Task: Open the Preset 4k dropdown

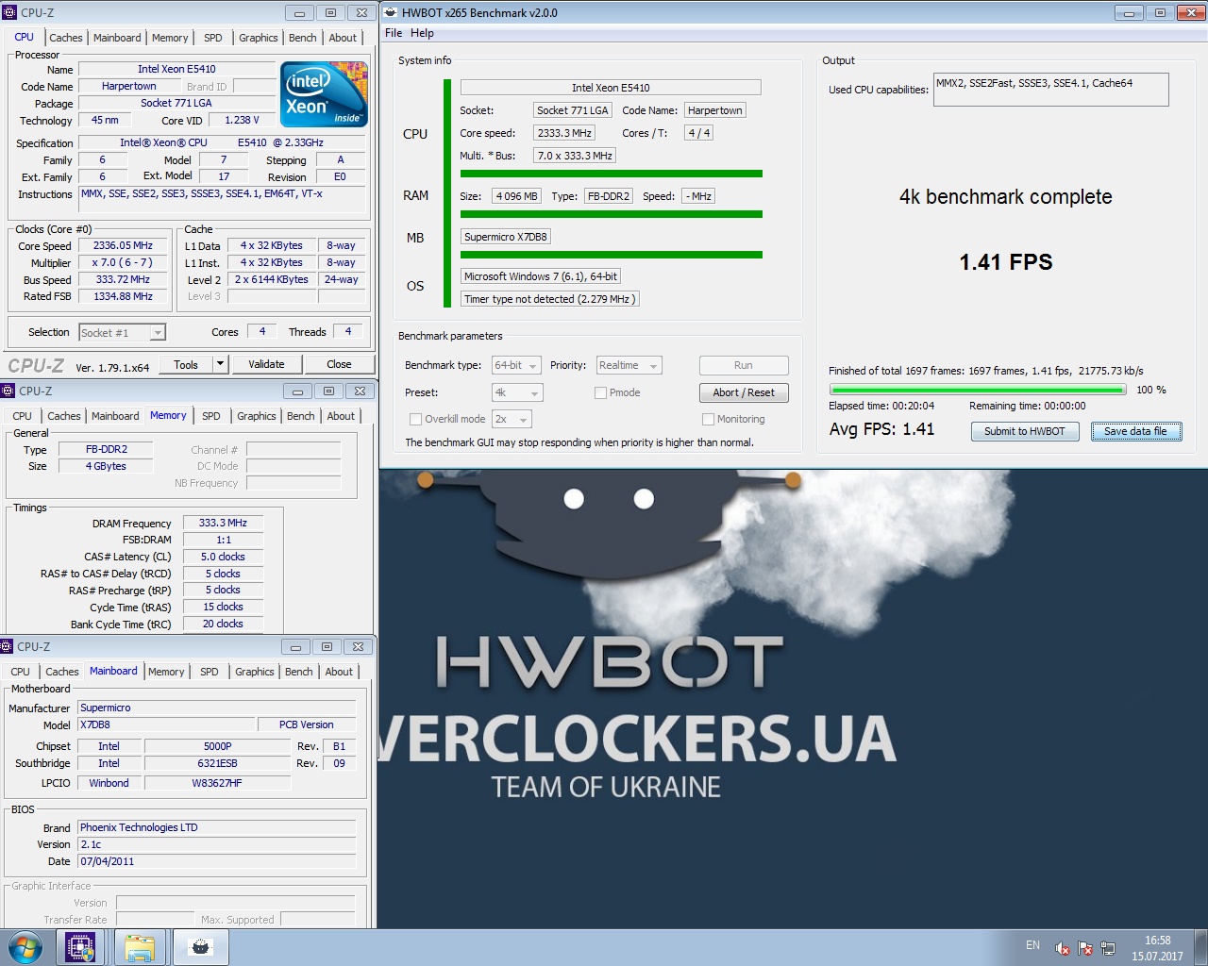Action: pos(517,392)
